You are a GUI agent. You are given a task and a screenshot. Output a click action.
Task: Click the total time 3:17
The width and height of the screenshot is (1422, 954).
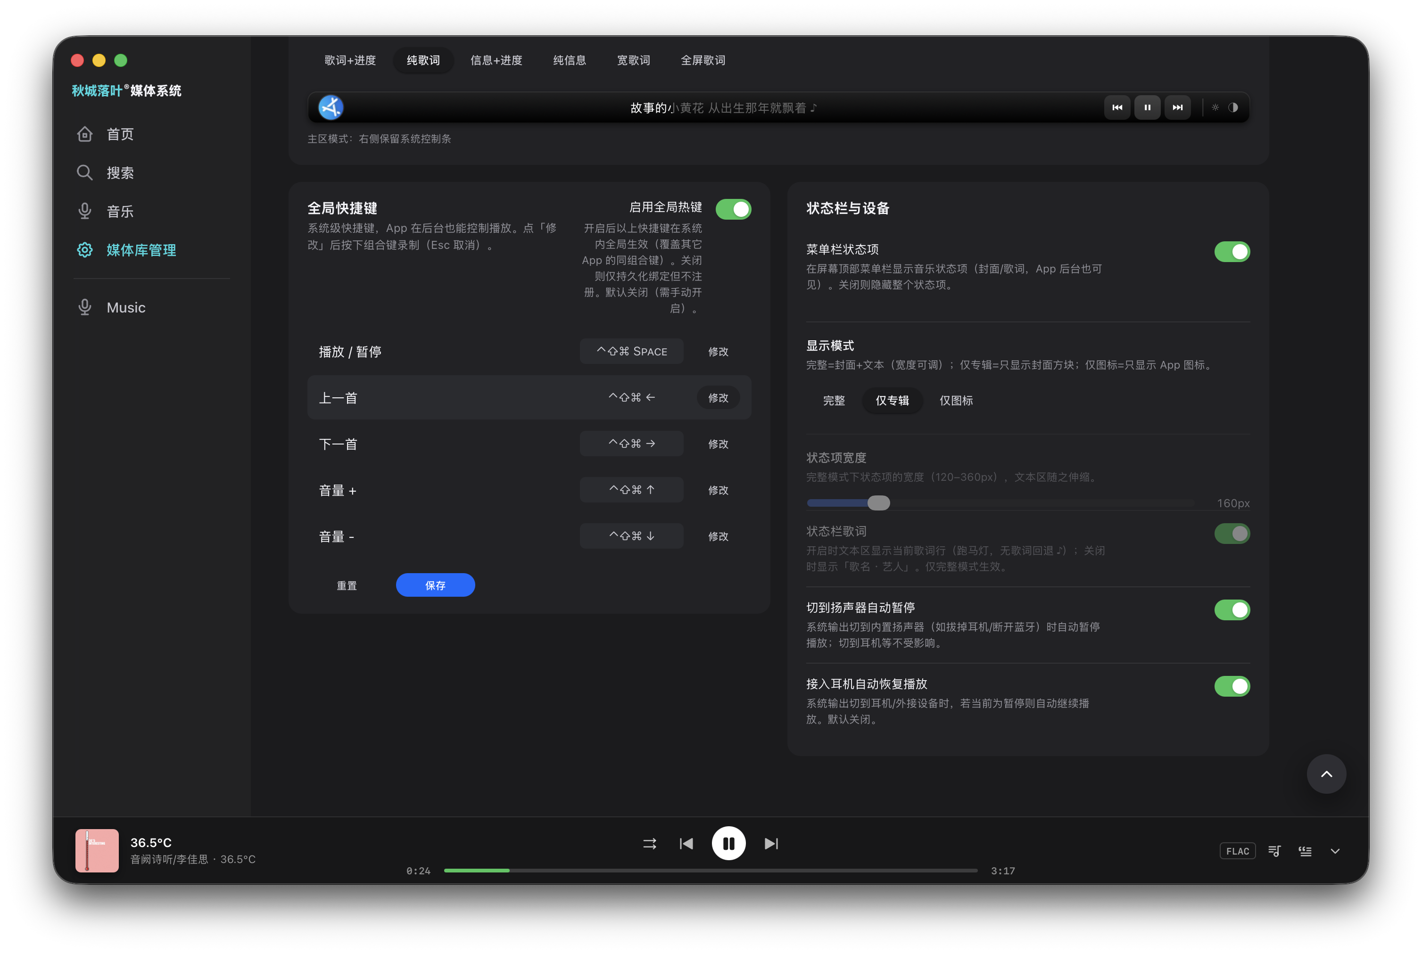(x=1003, y=871)
